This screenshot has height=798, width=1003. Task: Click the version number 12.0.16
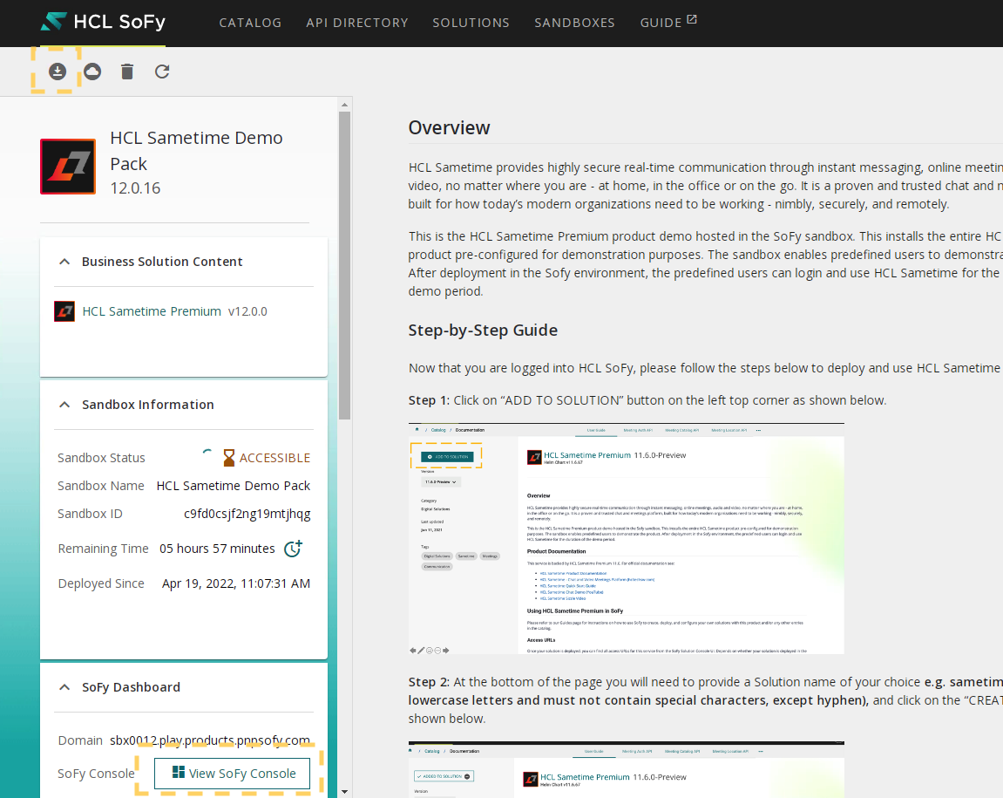pos(135,188)
